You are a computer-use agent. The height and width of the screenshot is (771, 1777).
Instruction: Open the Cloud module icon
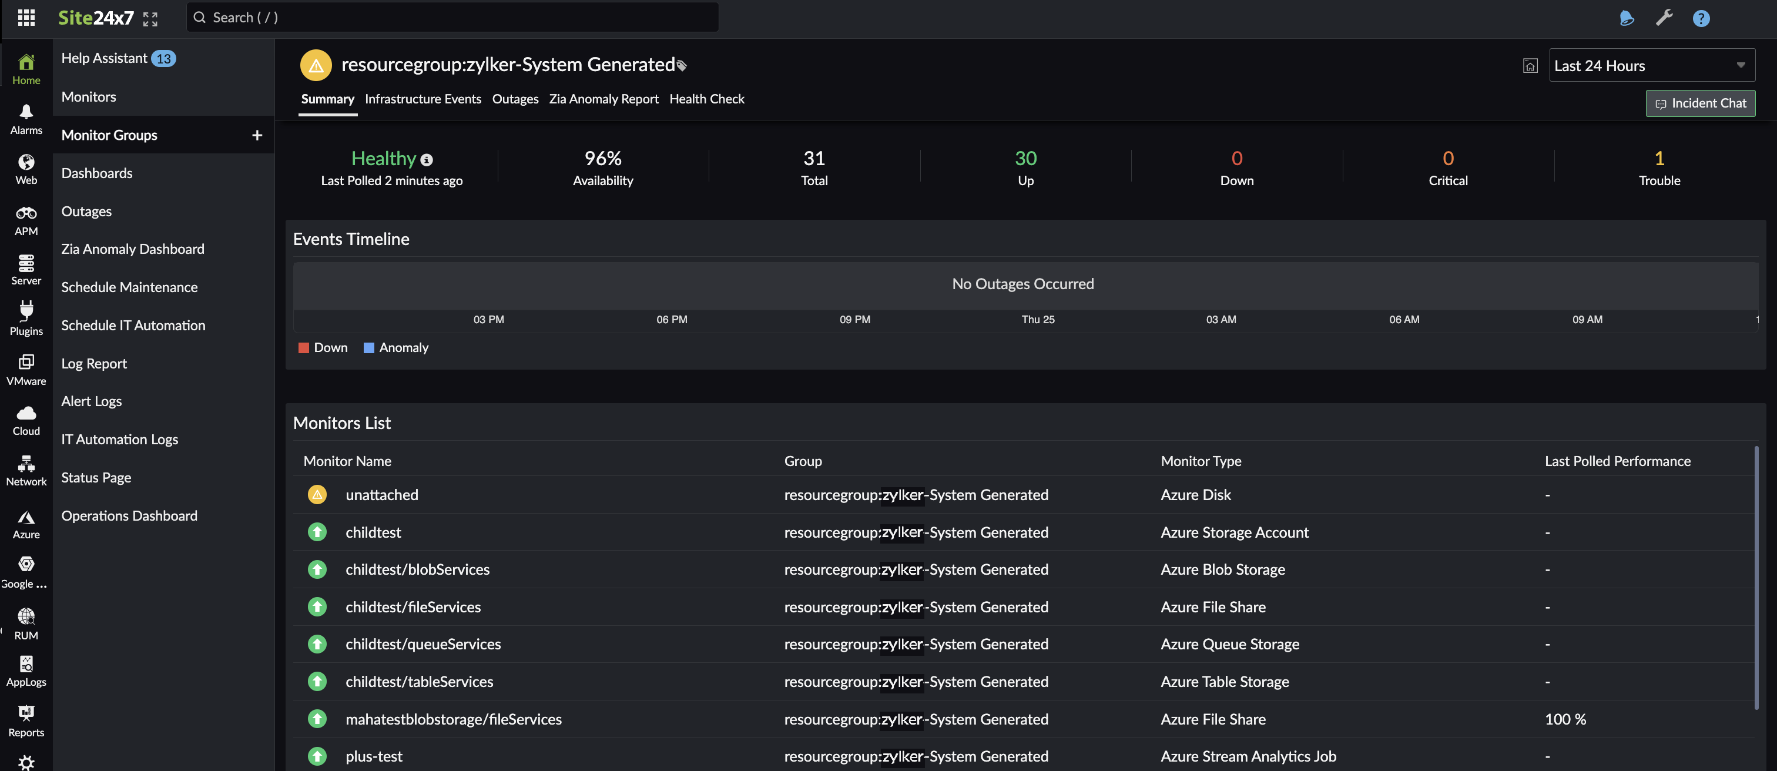pos(26,421)
